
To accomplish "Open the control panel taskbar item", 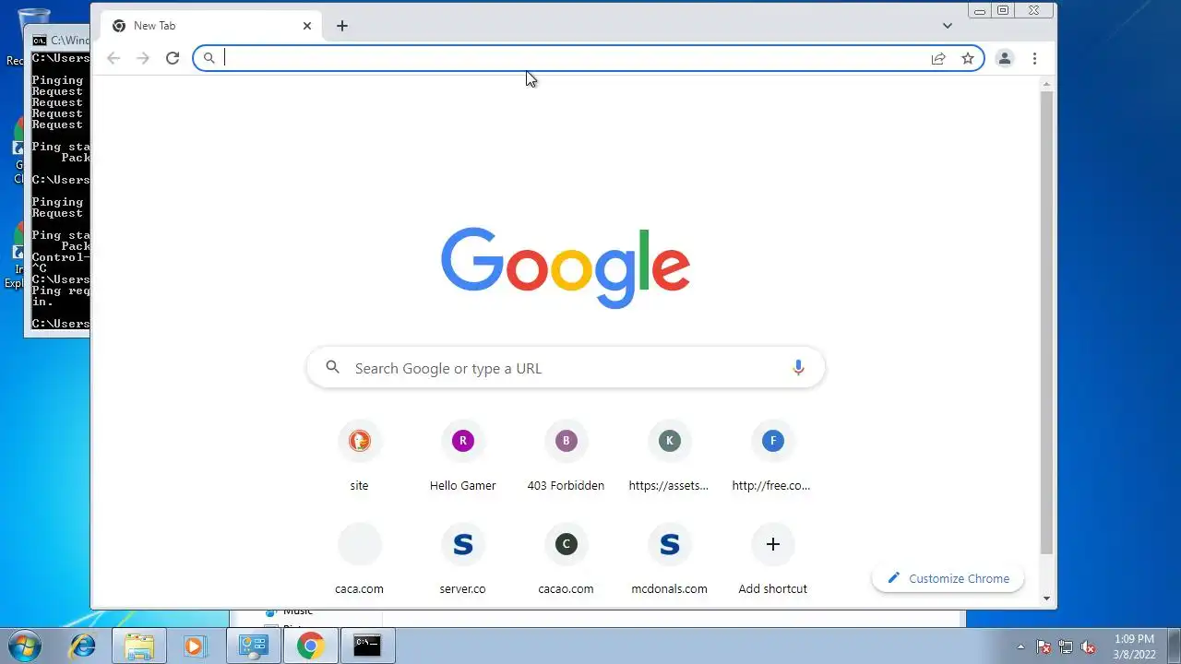I will click(253, 646).
